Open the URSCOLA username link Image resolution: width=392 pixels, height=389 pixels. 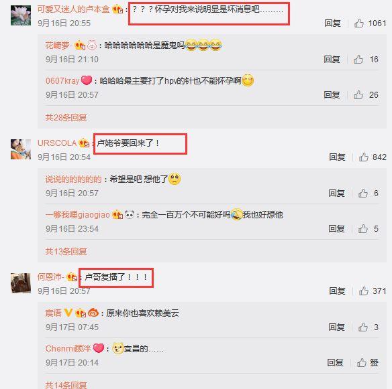point(57,143)
